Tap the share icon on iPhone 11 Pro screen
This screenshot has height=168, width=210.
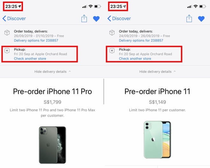(84, 18)
